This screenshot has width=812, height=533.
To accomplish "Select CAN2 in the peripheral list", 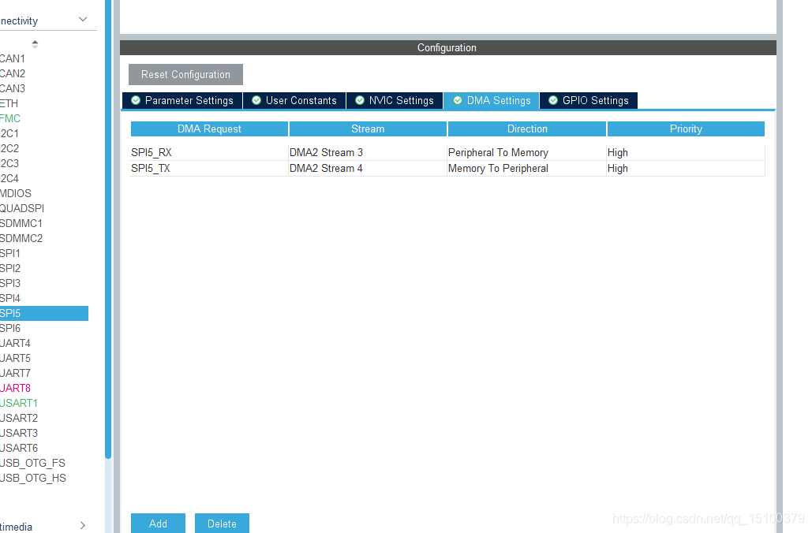I will (x=13, y=73).
